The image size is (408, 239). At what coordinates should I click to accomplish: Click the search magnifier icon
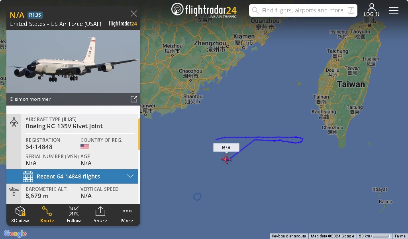[255, 10]
